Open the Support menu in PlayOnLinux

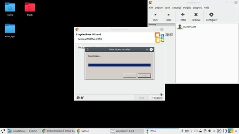(x=197, y=7)
